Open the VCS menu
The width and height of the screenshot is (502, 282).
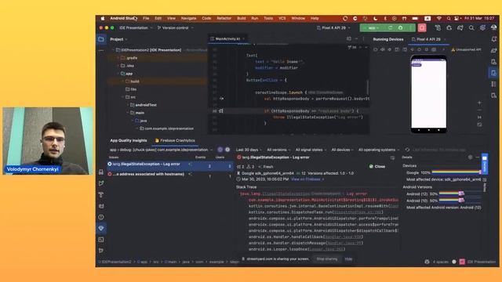tap(282, 19)
